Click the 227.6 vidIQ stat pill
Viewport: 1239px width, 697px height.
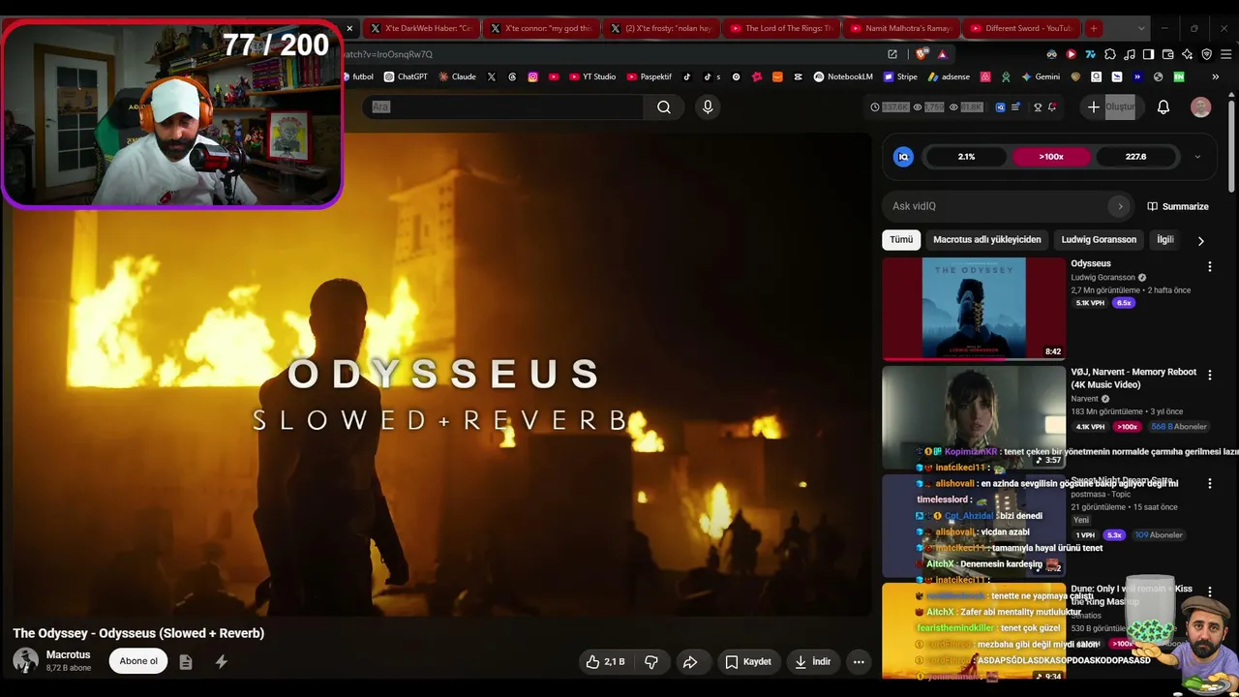(x=1136, y=157)
